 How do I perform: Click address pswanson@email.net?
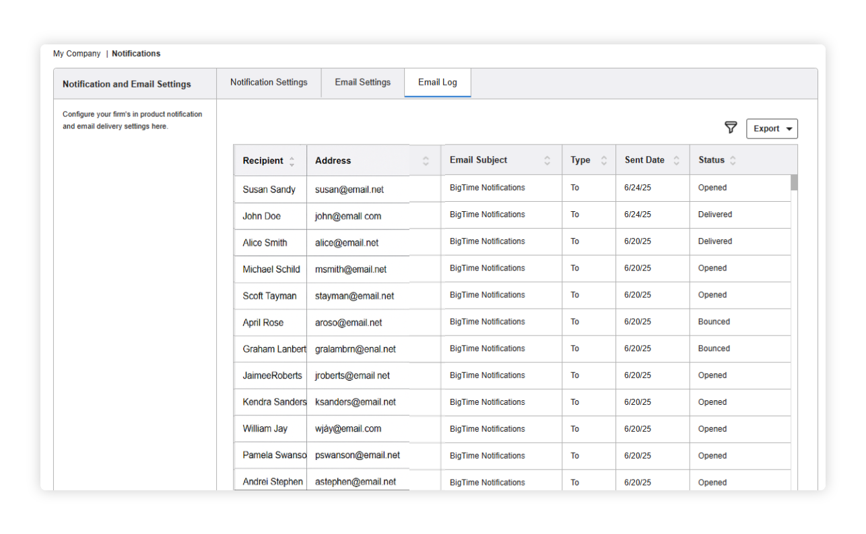point(358,455)
